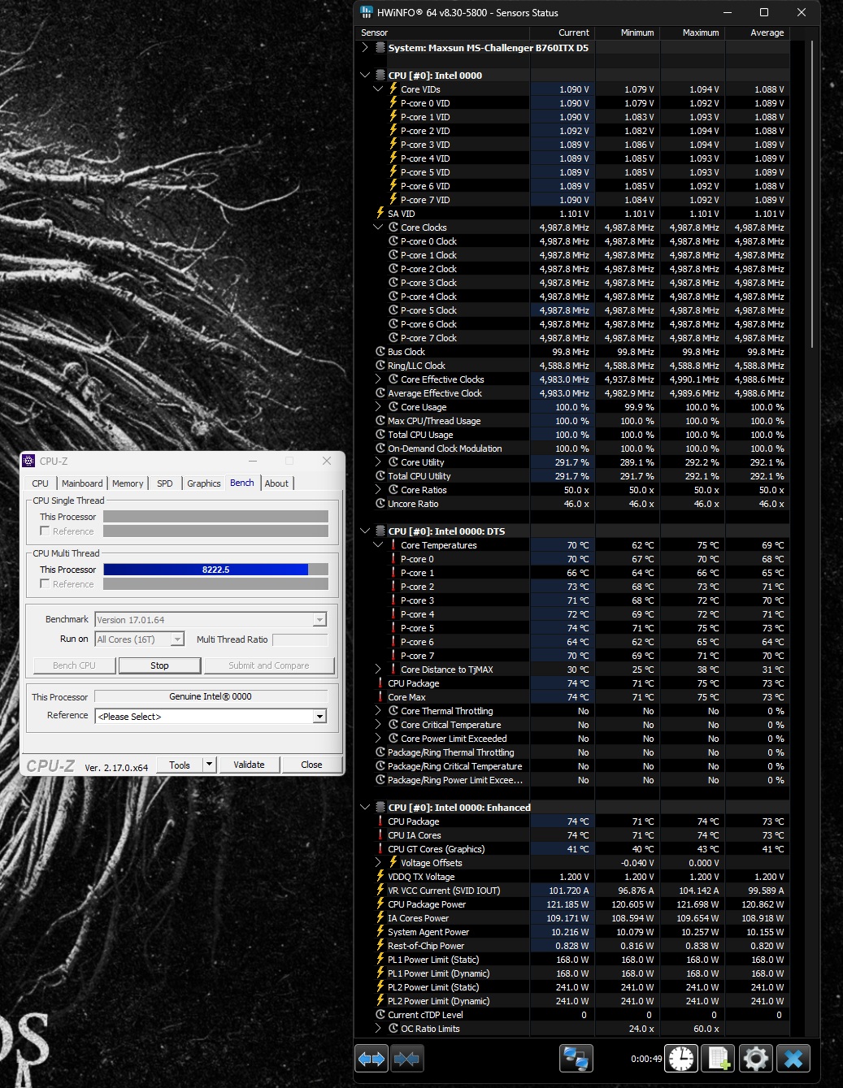
Task: Click the save log file icon
Action: [719, 1059]
